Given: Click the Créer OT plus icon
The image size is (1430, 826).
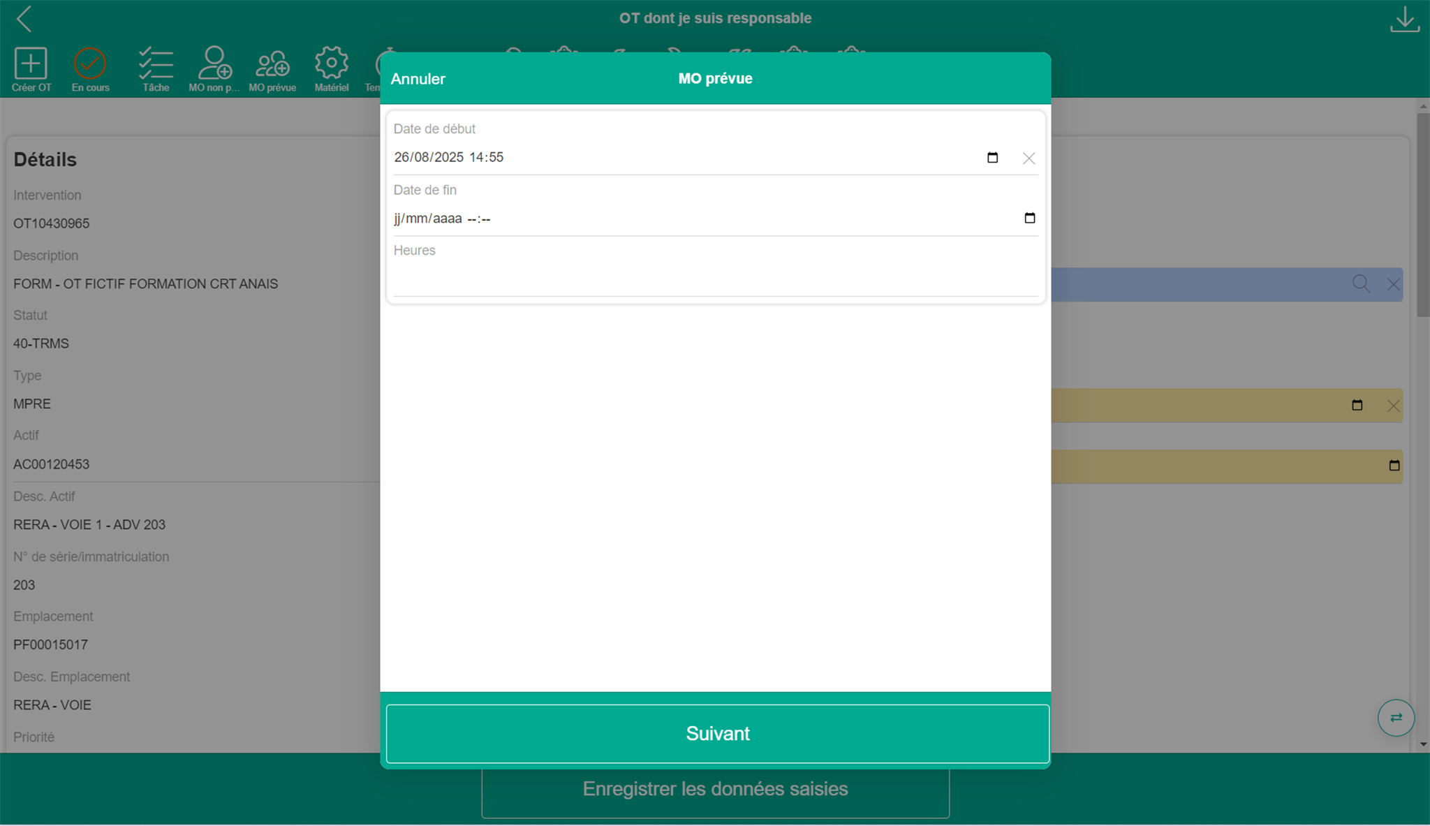Looking at the screenshot, I should click(x=31, y=64).
